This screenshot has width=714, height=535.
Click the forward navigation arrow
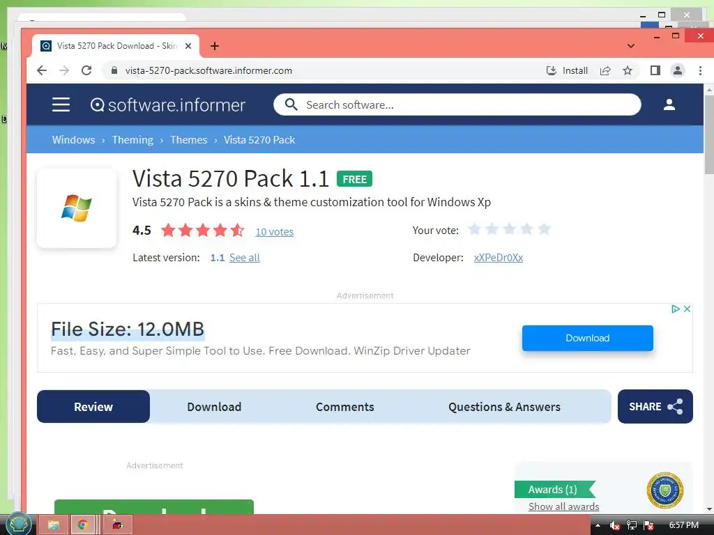64,70
